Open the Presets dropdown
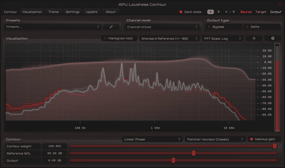285x168 pixels. (53, 27)
